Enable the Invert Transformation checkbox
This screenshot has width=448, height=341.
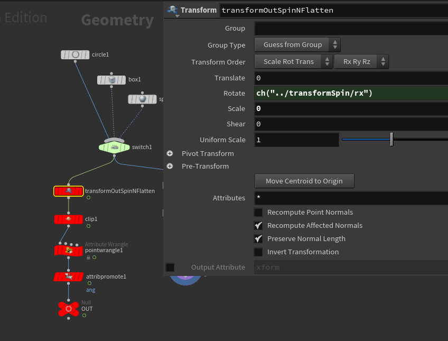pyautogui.click(x=258, y=252)
